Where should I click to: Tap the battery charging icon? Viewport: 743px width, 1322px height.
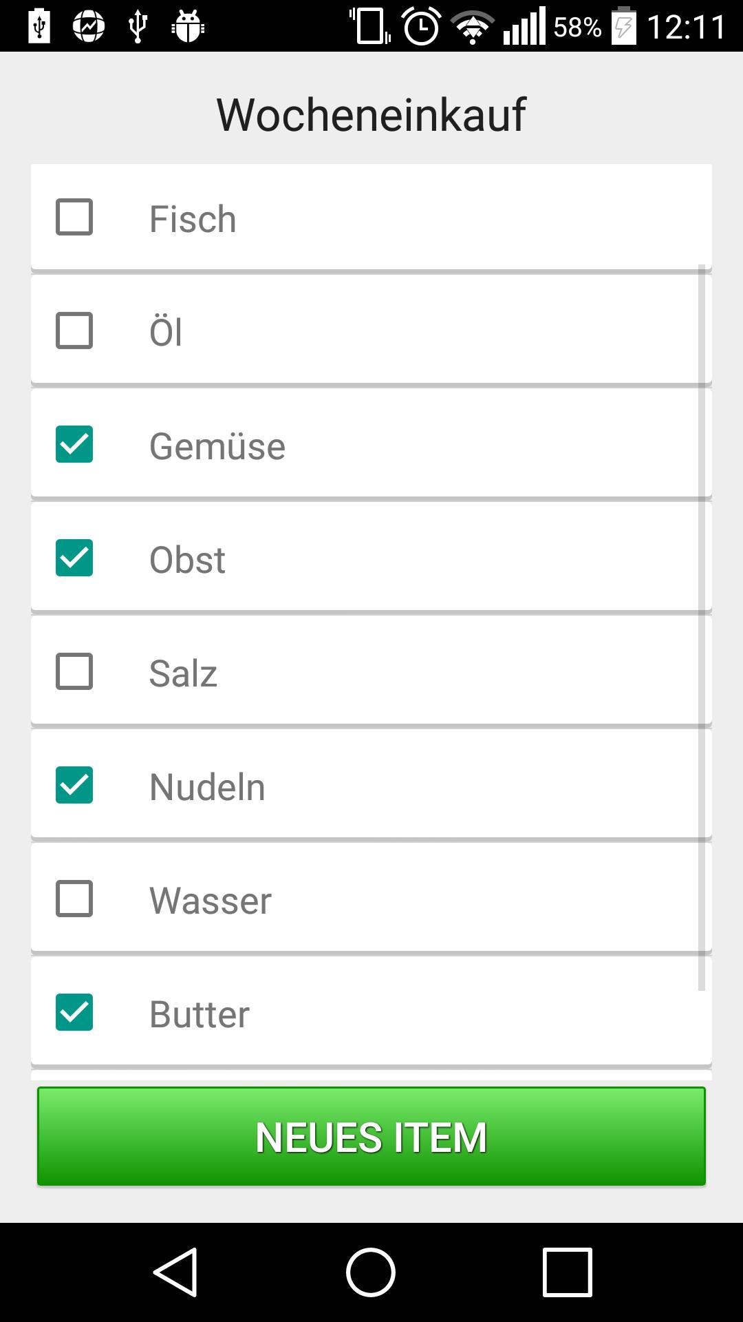[623, 26]
